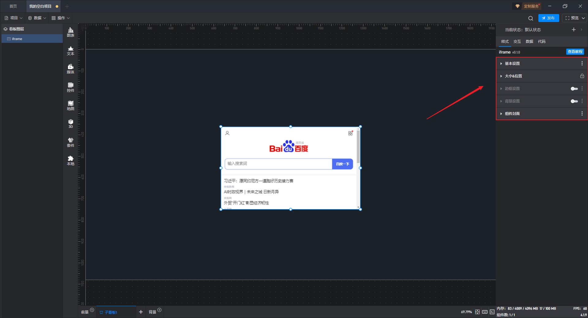
Task: Open the 项目 dropdown menu
Action: pos(13,18)
